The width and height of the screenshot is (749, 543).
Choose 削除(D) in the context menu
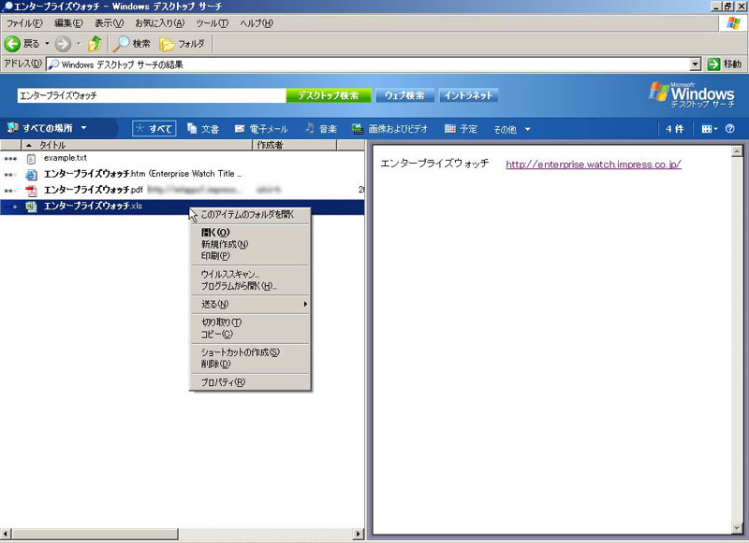[x=250, y=364]
